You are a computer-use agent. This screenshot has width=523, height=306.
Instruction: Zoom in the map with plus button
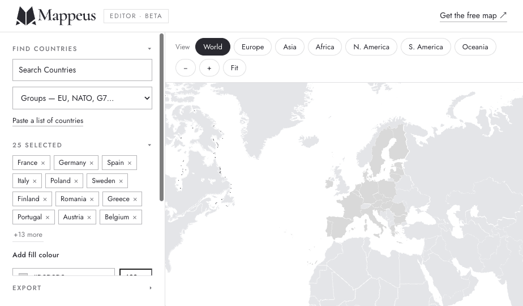[x=209, y=68]
